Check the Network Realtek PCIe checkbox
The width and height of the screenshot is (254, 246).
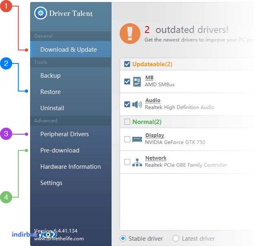tap(127, 162)
